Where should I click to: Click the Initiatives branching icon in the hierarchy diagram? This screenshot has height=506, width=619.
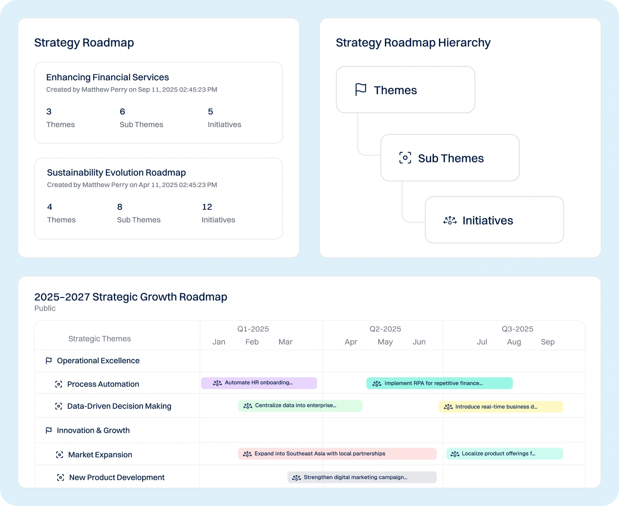pyautogui.click(x=449, y=220)
